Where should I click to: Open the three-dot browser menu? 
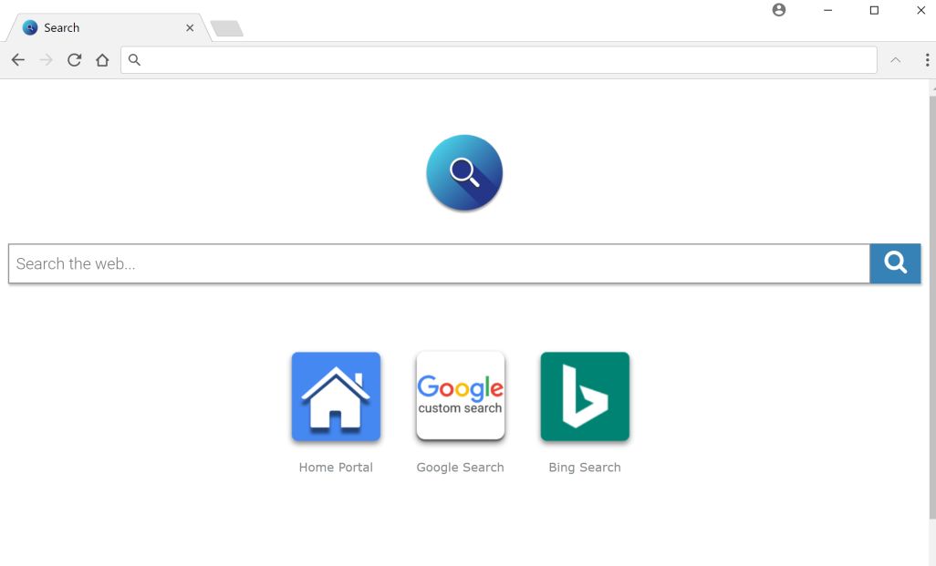point(927,59)
